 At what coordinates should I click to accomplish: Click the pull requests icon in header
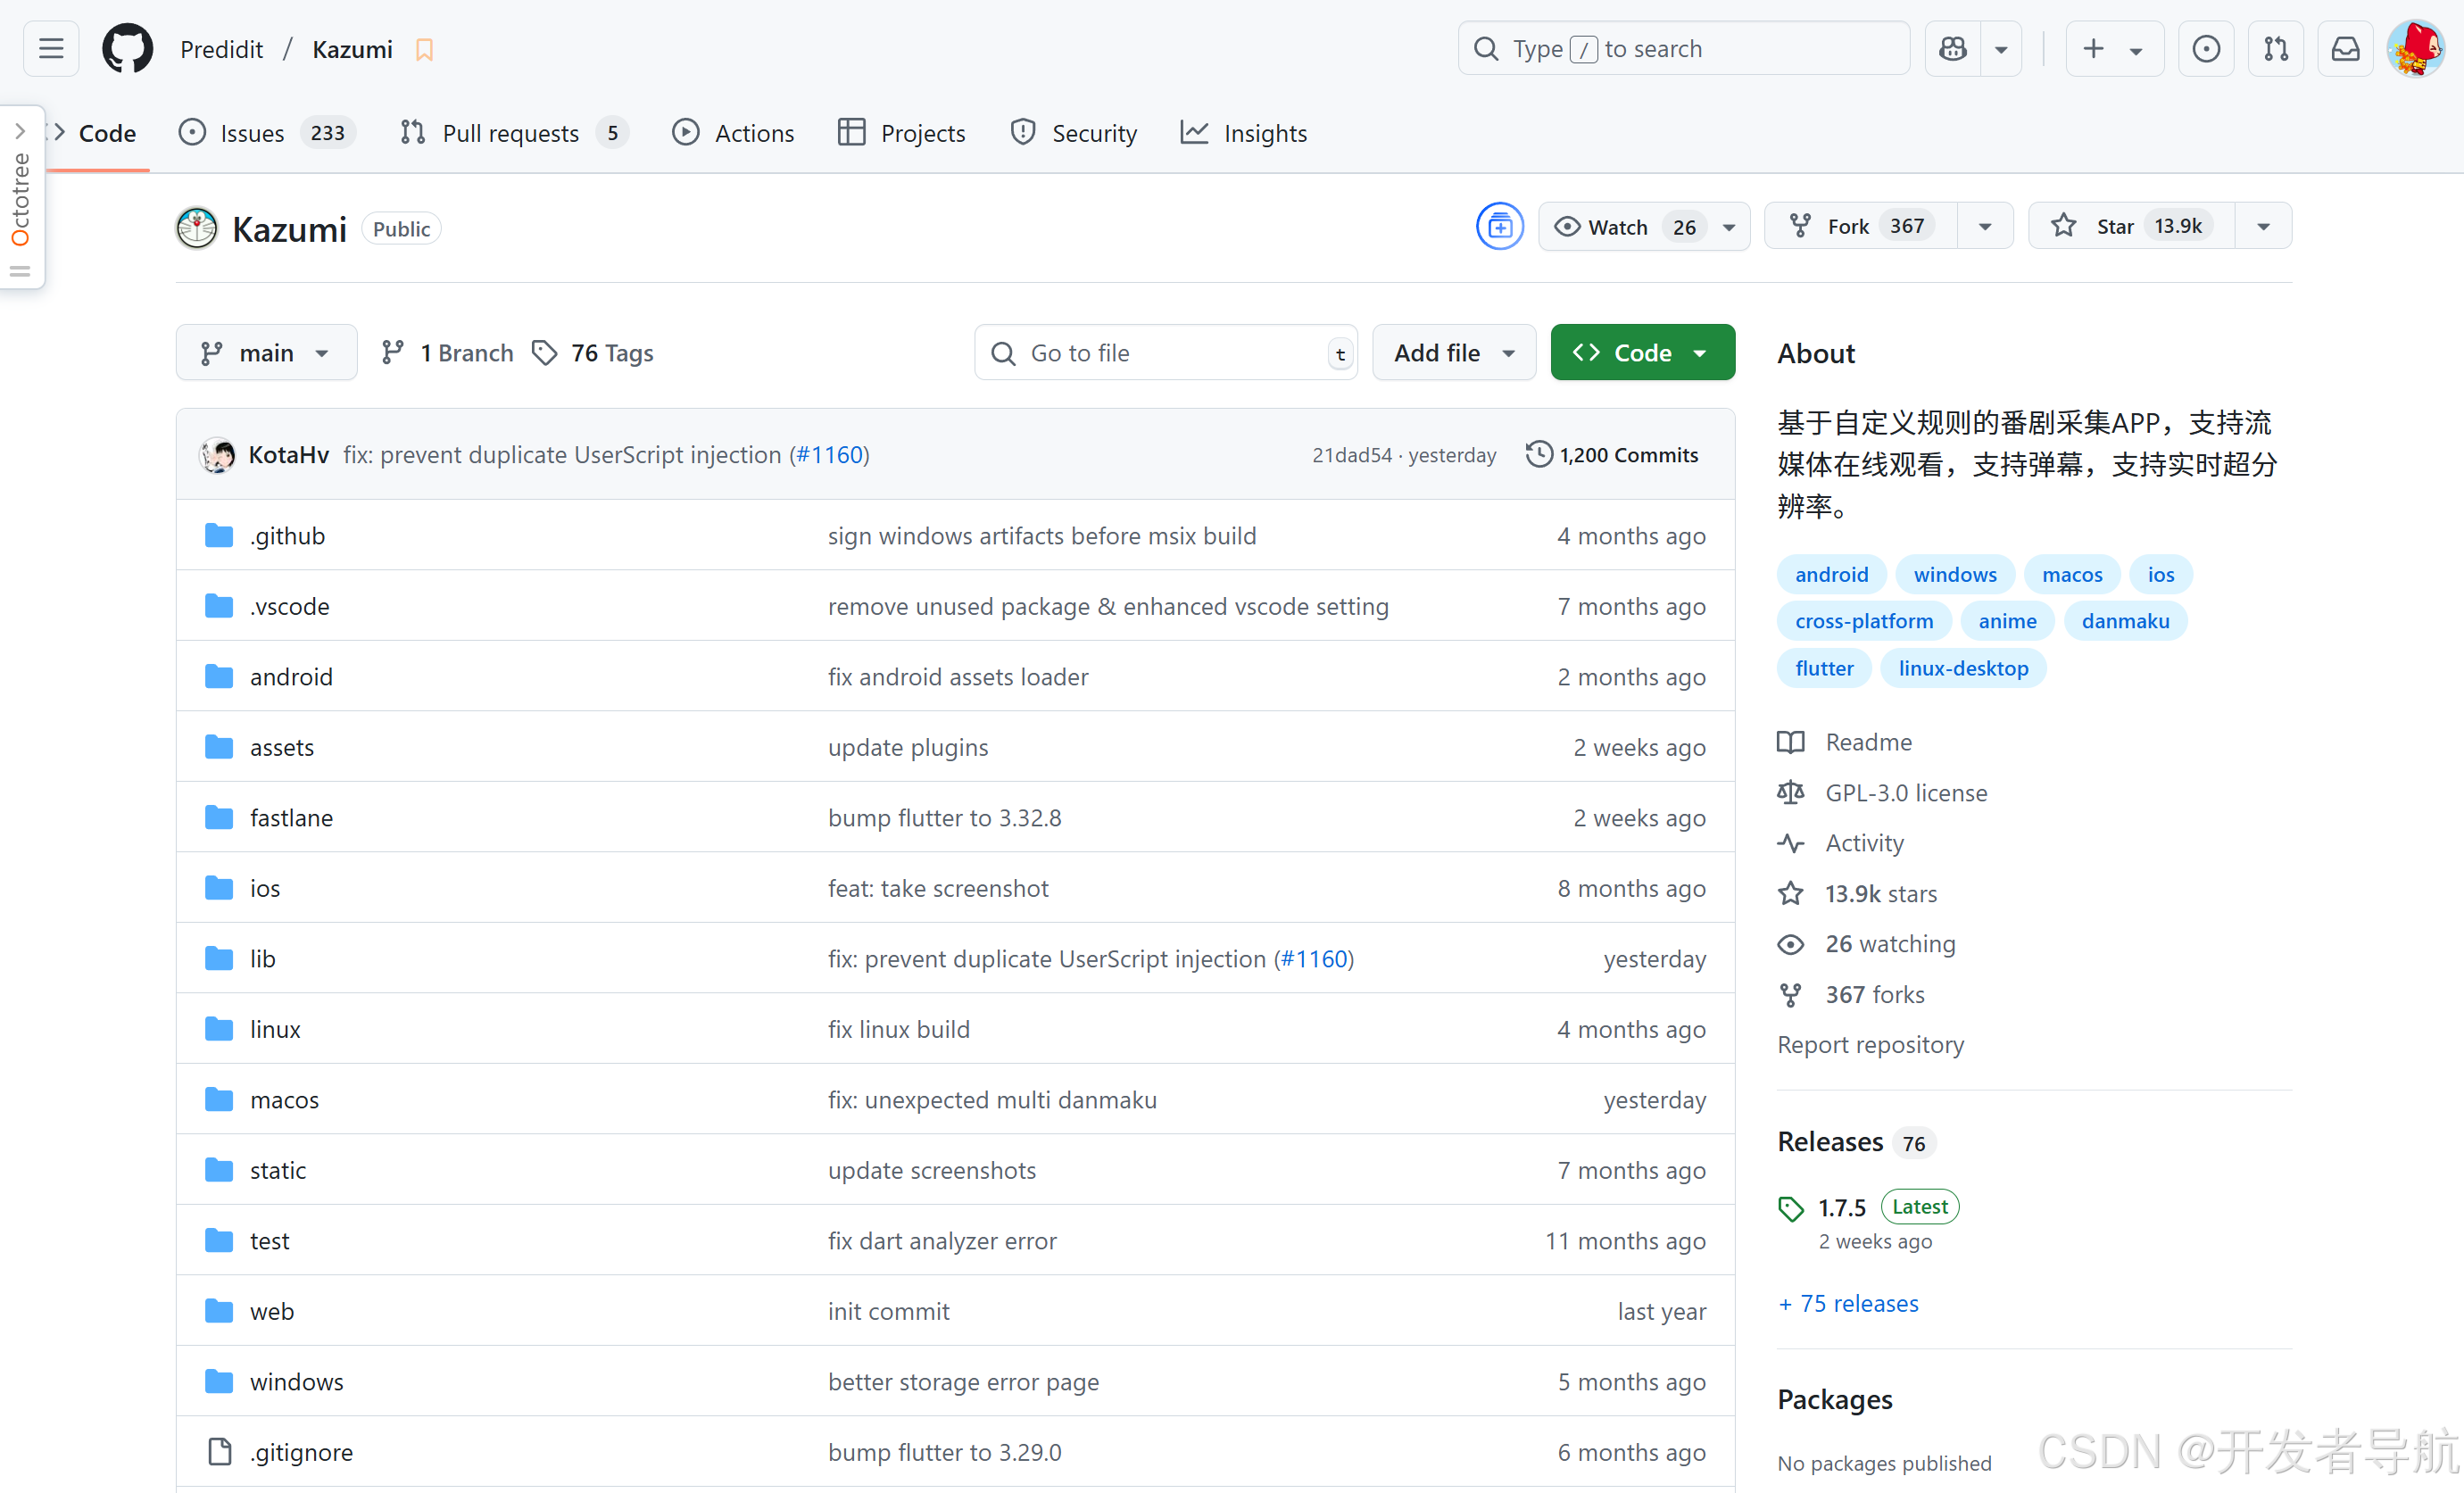point(2275,48)
